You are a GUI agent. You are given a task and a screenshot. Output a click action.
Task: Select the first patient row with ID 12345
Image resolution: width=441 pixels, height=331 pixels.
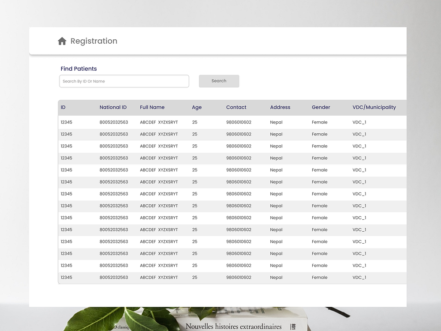click(220, 122)
